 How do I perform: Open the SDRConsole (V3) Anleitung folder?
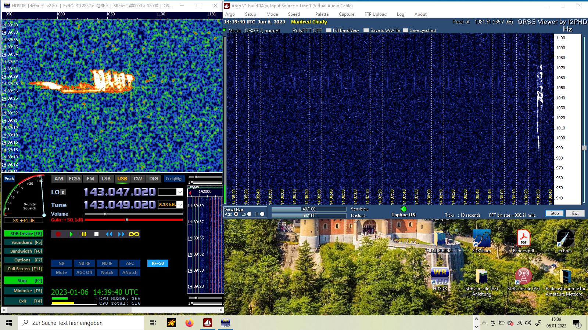pos(481,282)
